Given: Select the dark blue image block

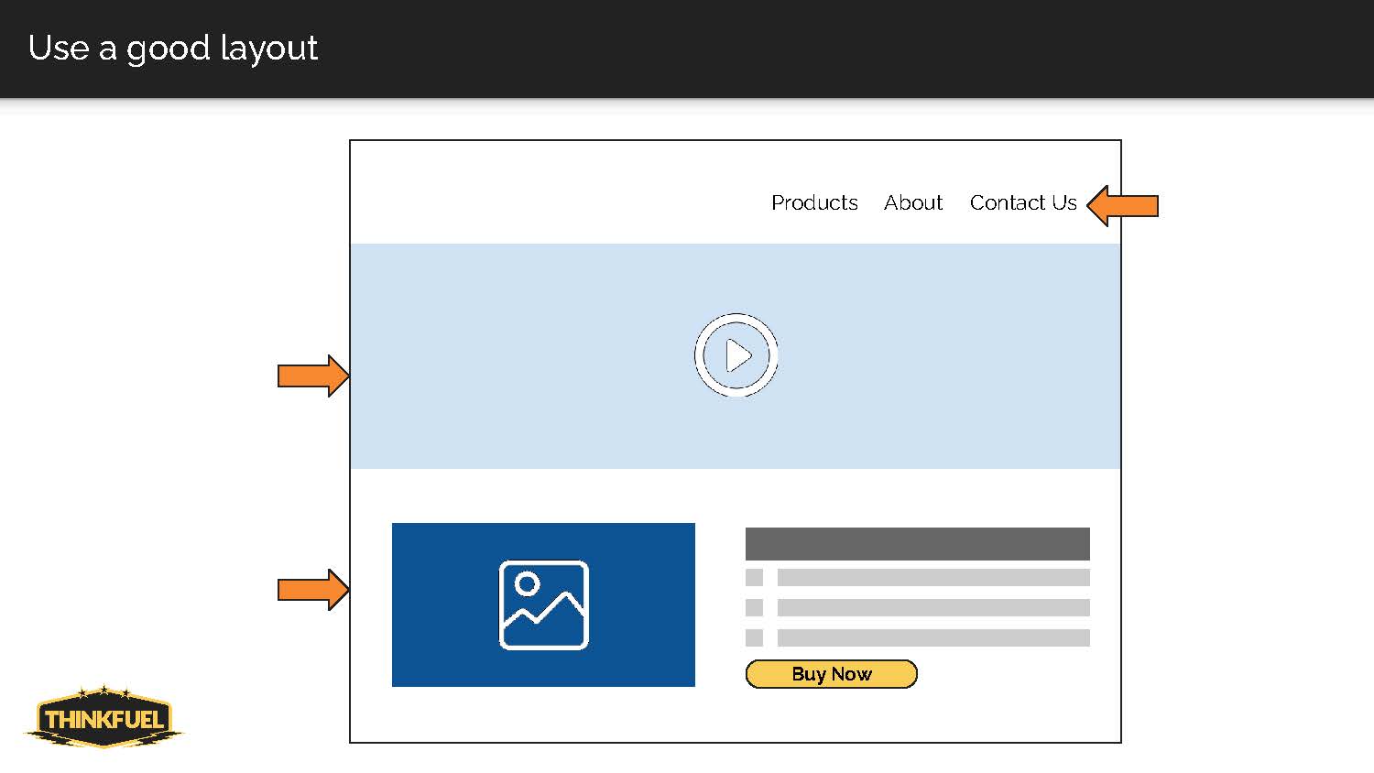Looking at the screenshot, I should [x=543, y=604].
